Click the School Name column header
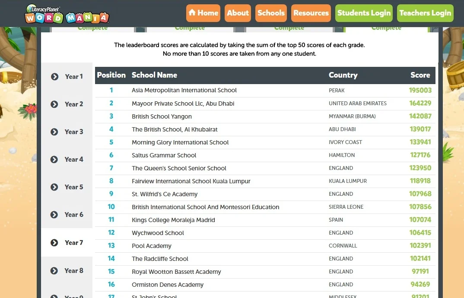The height and width of the screenshot is (298, 464). pos(155,75)
